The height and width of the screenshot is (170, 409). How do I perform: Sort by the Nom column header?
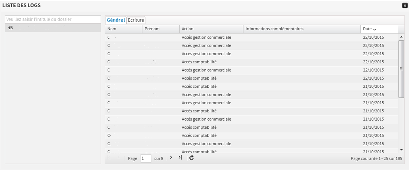pos(123,29)
